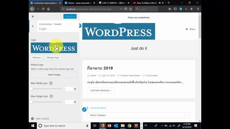This screenshot has height=129, width=230.
Task: Open Firefox from the taskbar
Action: pos(102,126)
